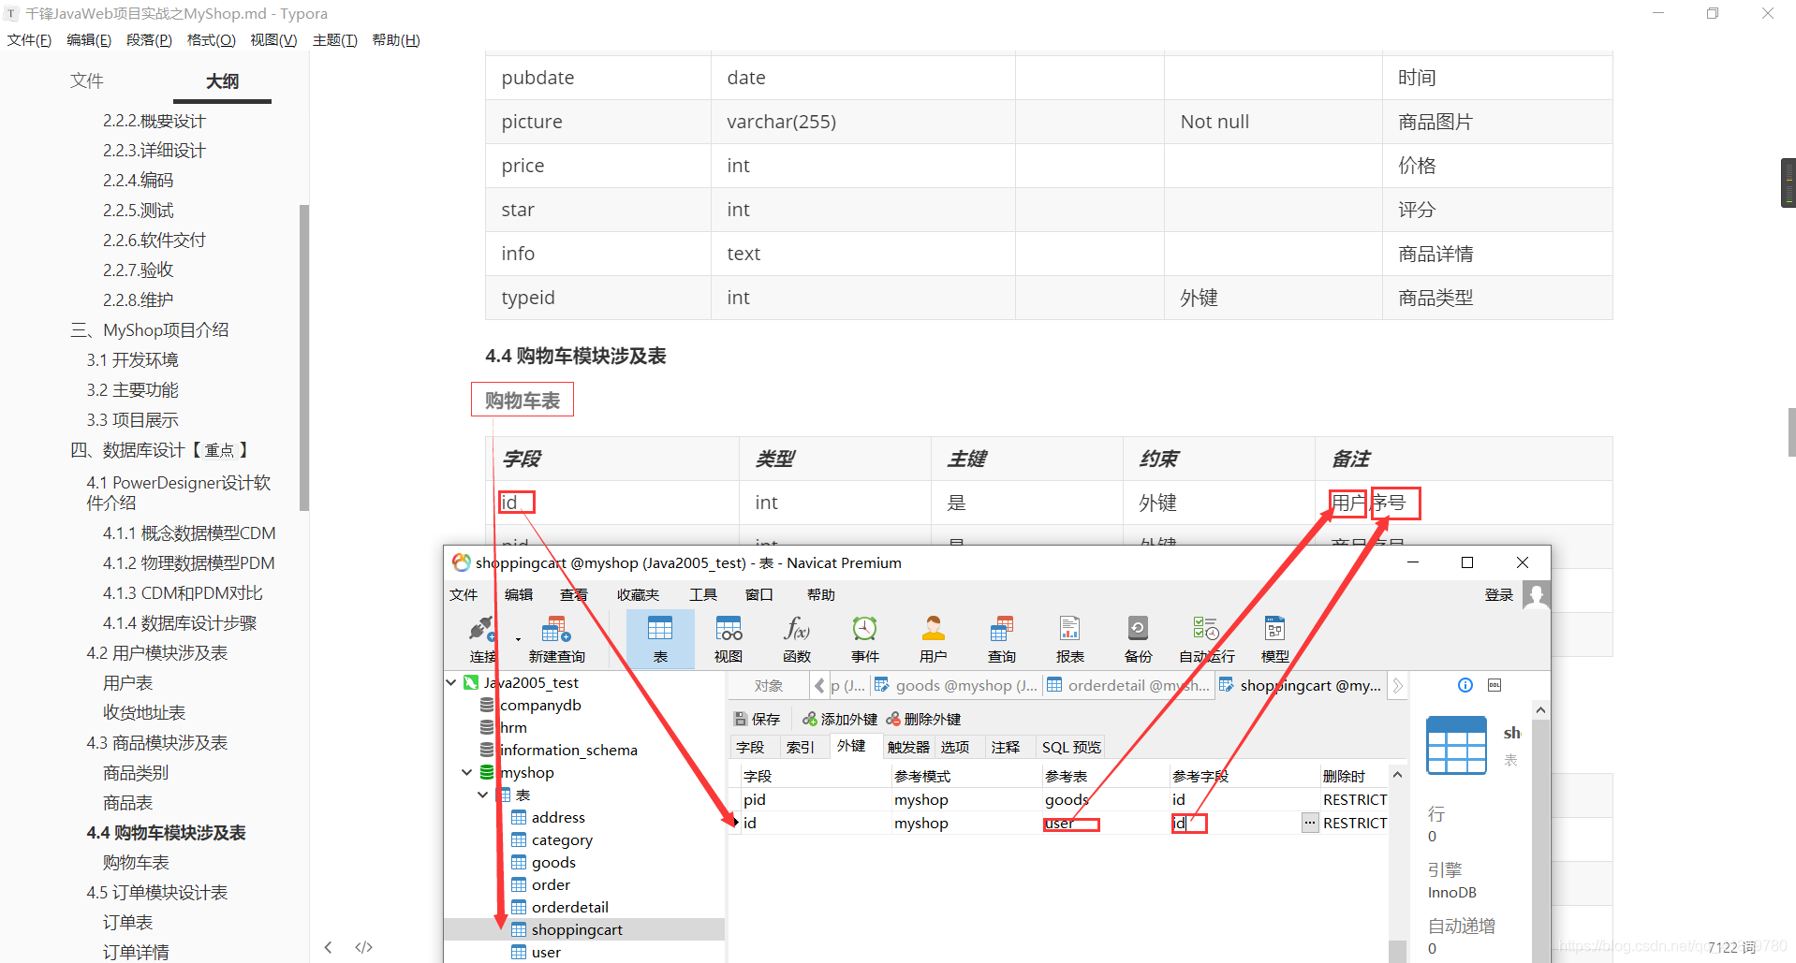Collapse the 表 (Tables) node in the tree
This screenshot has height=963, width=1796.
tap(482, 795)
